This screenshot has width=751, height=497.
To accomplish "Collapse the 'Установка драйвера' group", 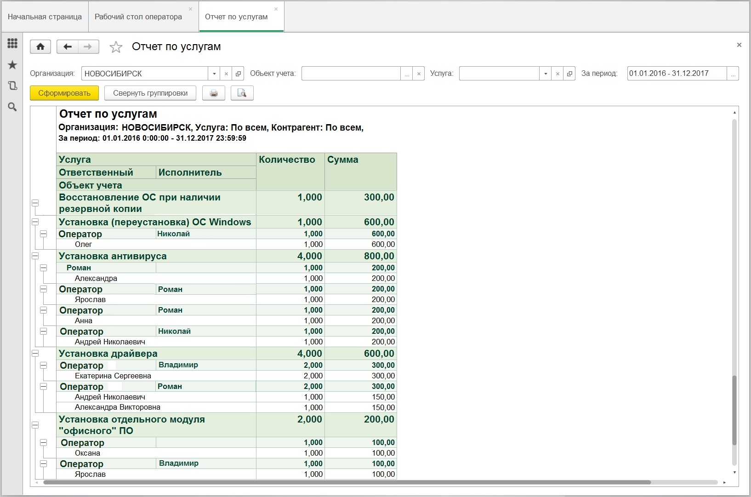I will click(35, 354).
